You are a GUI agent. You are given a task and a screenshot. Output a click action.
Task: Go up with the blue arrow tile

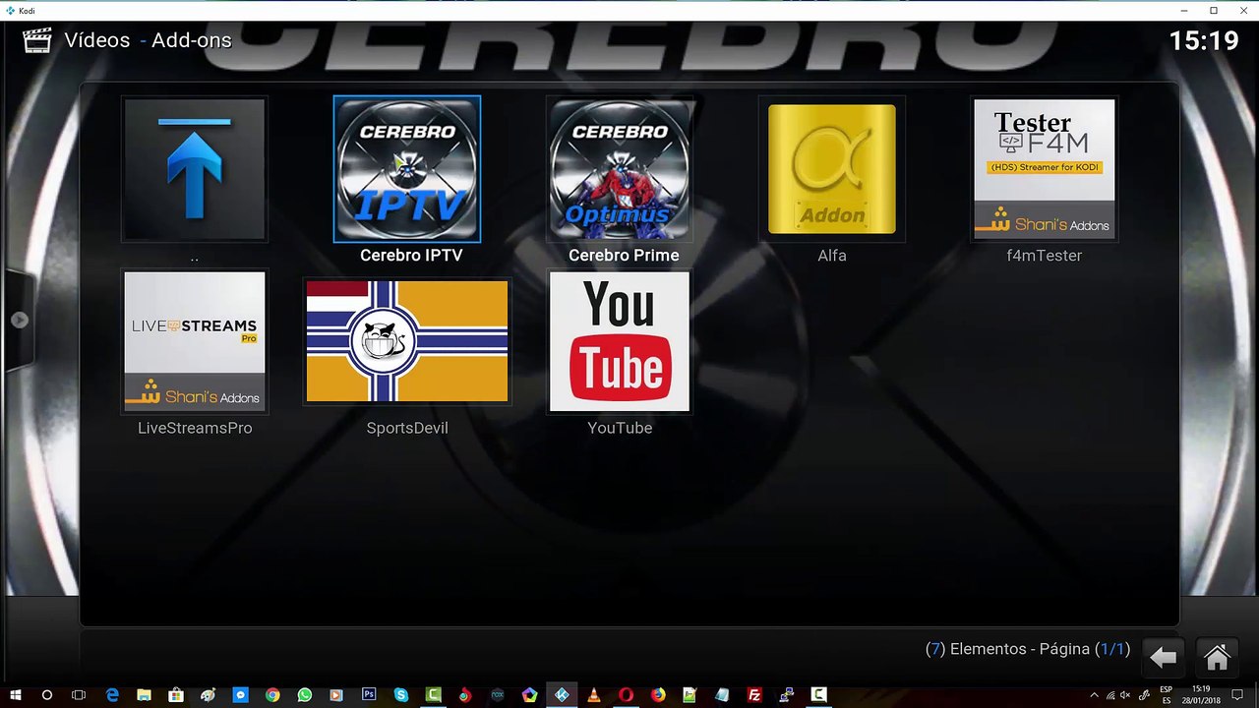195,169
